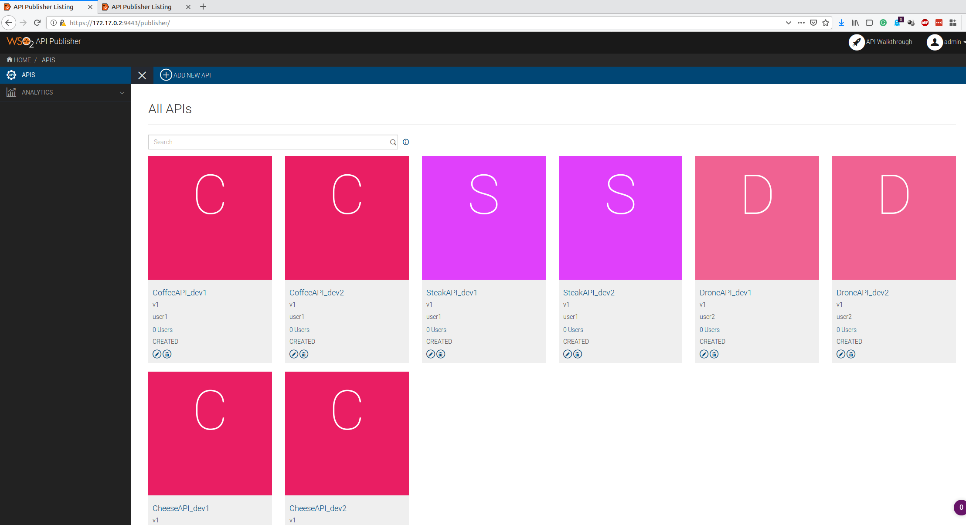Click the info icon beside the search field
The height and width of the screenshot is (525, 966).
click(x=406, y=142)
